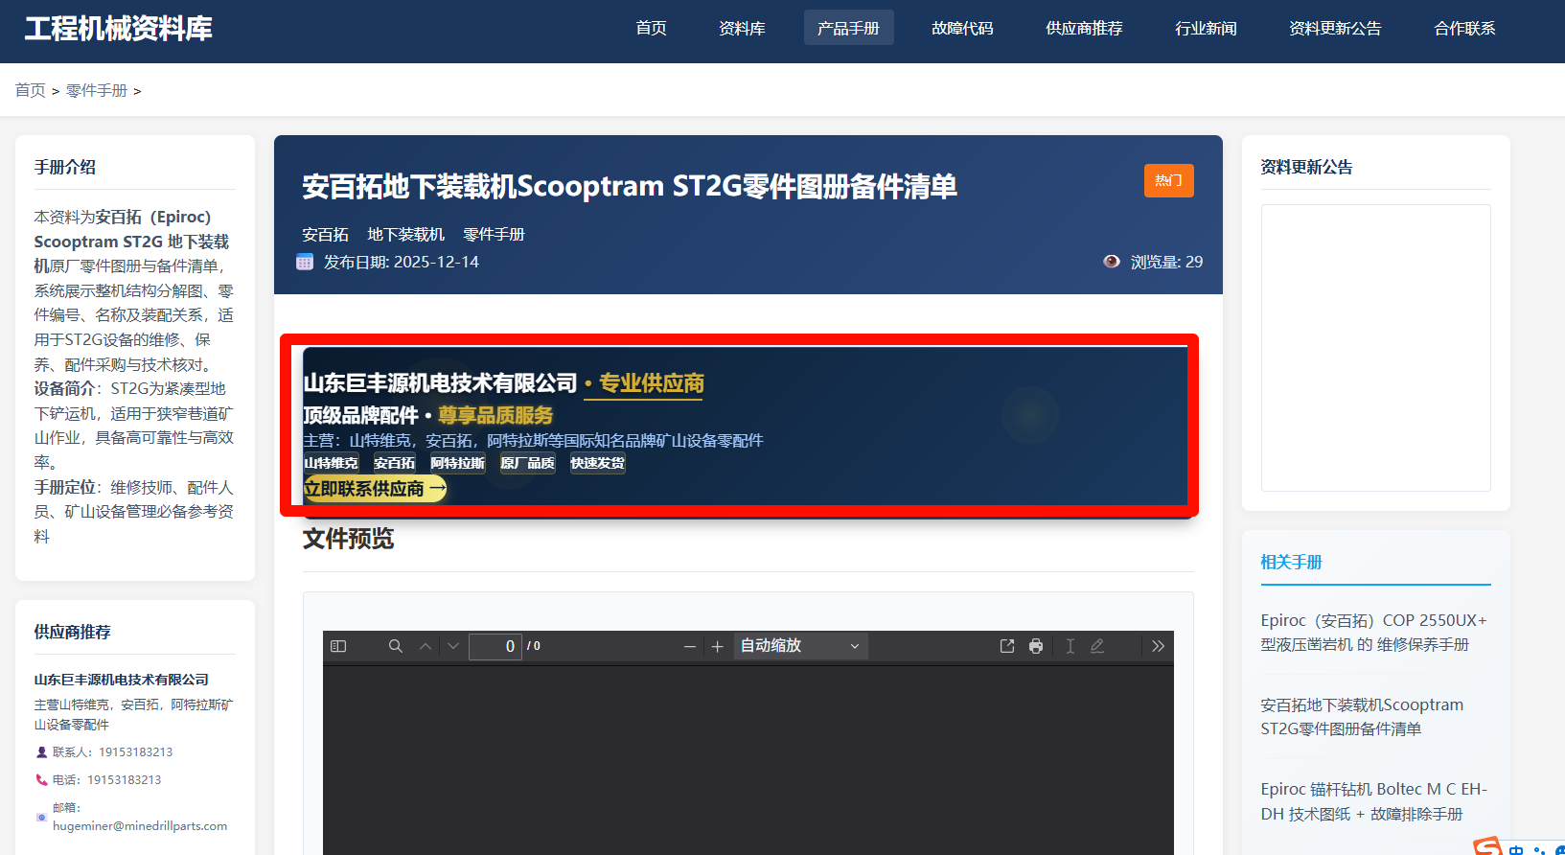Click the 快速发货 banner tag

point(597,463)
